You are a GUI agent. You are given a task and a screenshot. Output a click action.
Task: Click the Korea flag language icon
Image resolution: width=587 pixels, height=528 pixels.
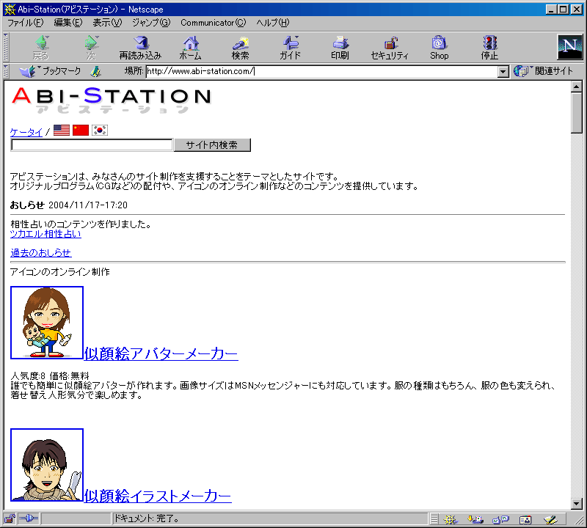100,131
